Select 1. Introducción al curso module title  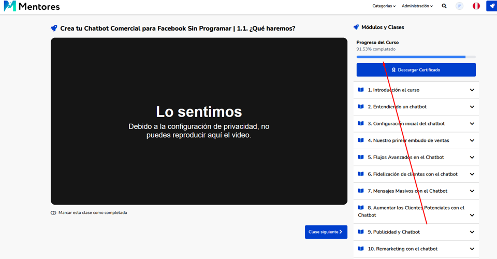[393, 90]
